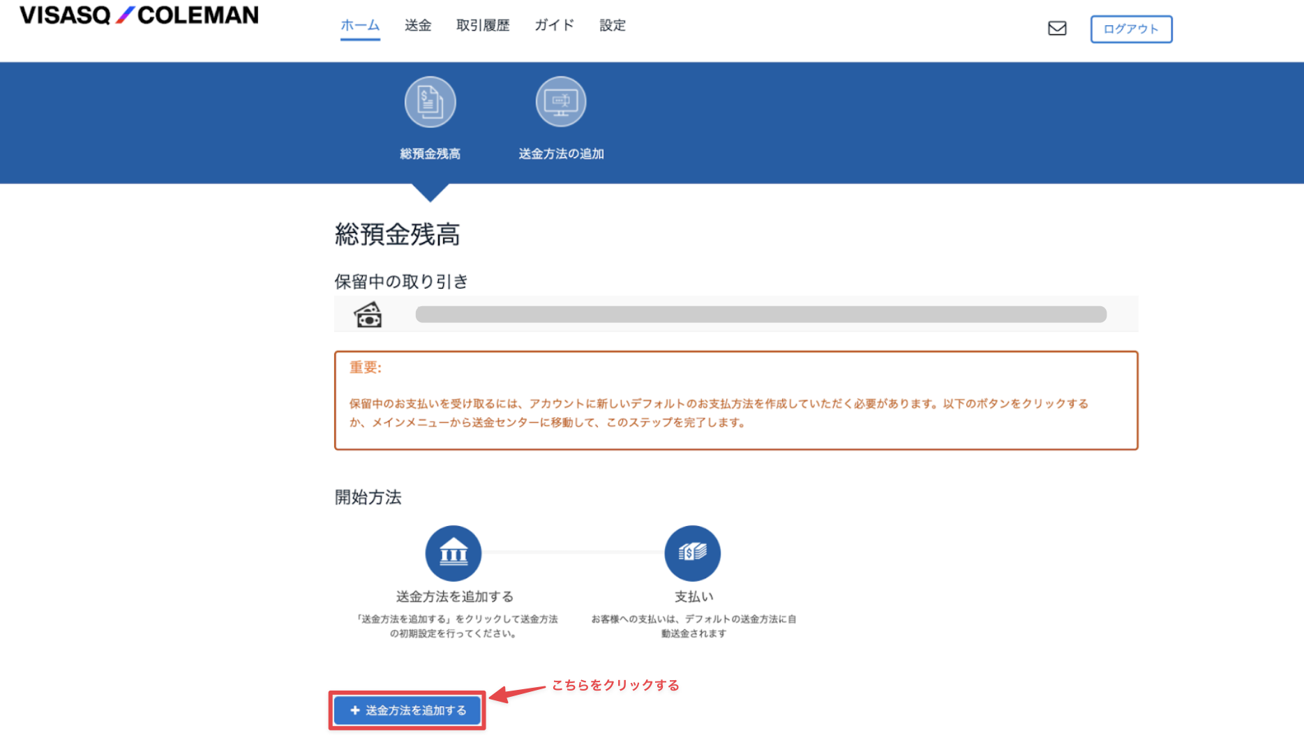Click the 送金方法の追加 monitor icon
This screenshot has height=745, width=1304.
coord(561,102)
